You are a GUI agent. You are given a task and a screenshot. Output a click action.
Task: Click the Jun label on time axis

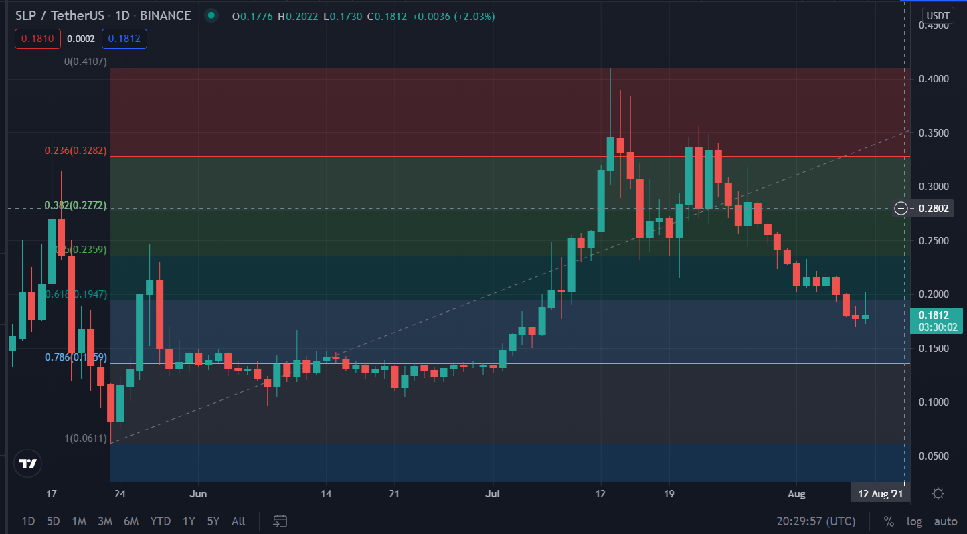tap(198, 494)
